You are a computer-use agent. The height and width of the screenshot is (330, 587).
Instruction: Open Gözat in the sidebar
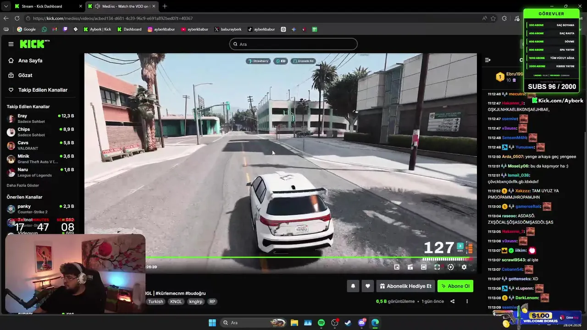pyautogui.click(x=25, y=75)
